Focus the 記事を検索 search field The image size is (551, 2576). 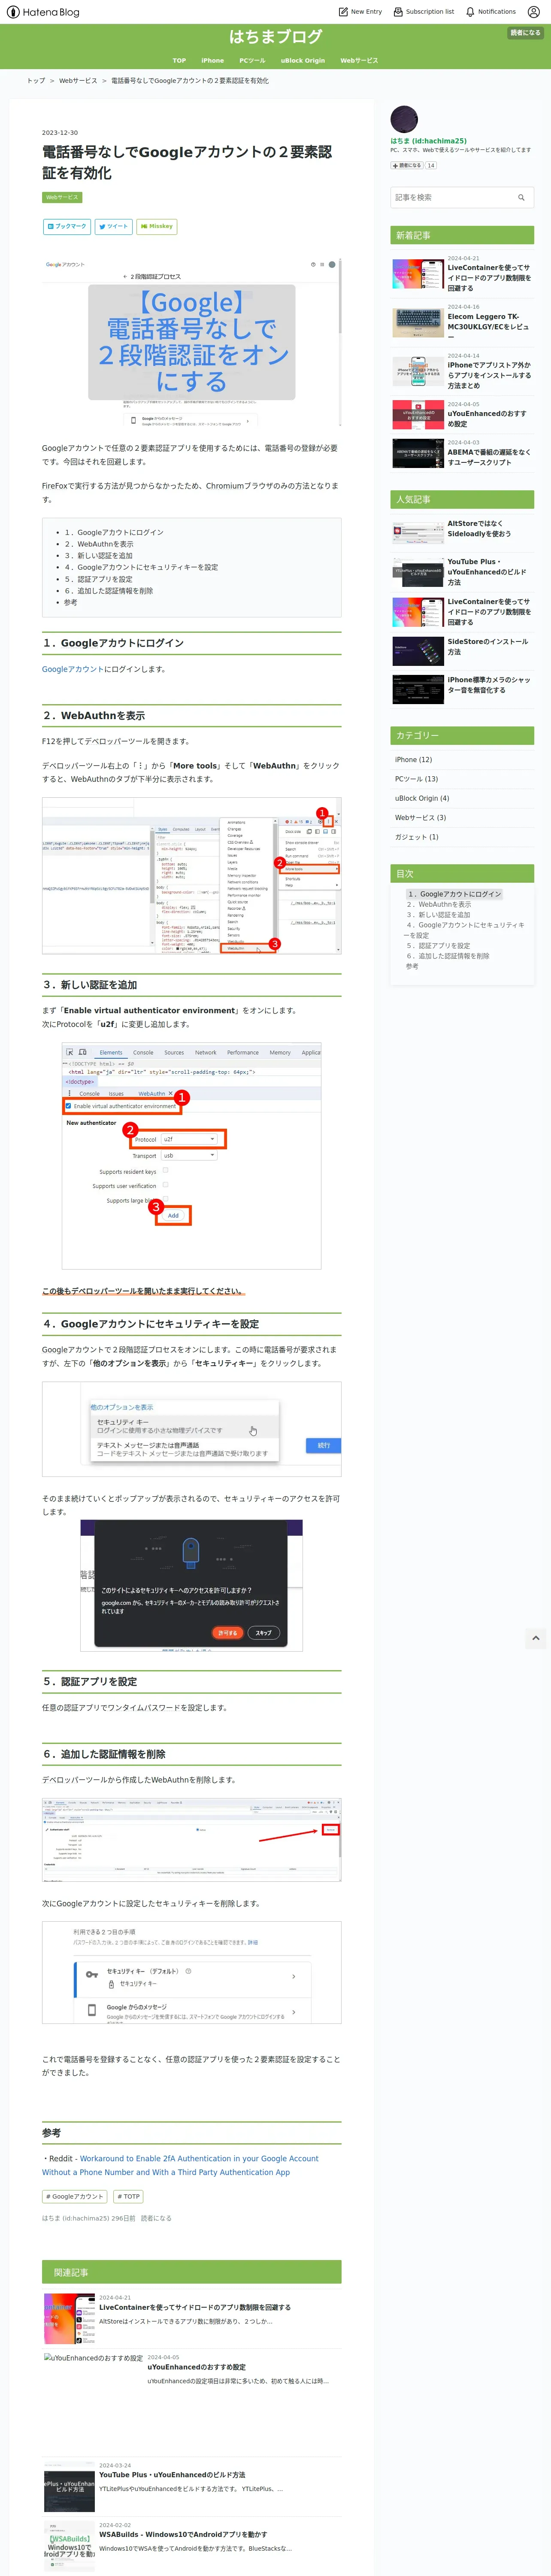pyautogui.click(x=452, y=197)
